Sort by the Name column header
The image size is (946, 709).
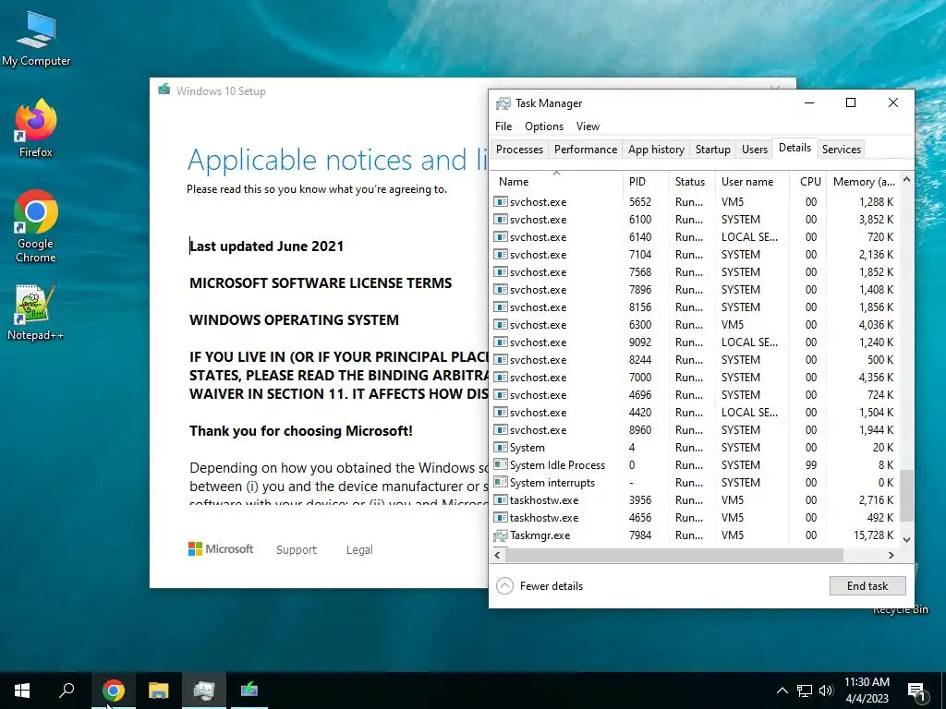pyautogui.click(x=557, y=182)
